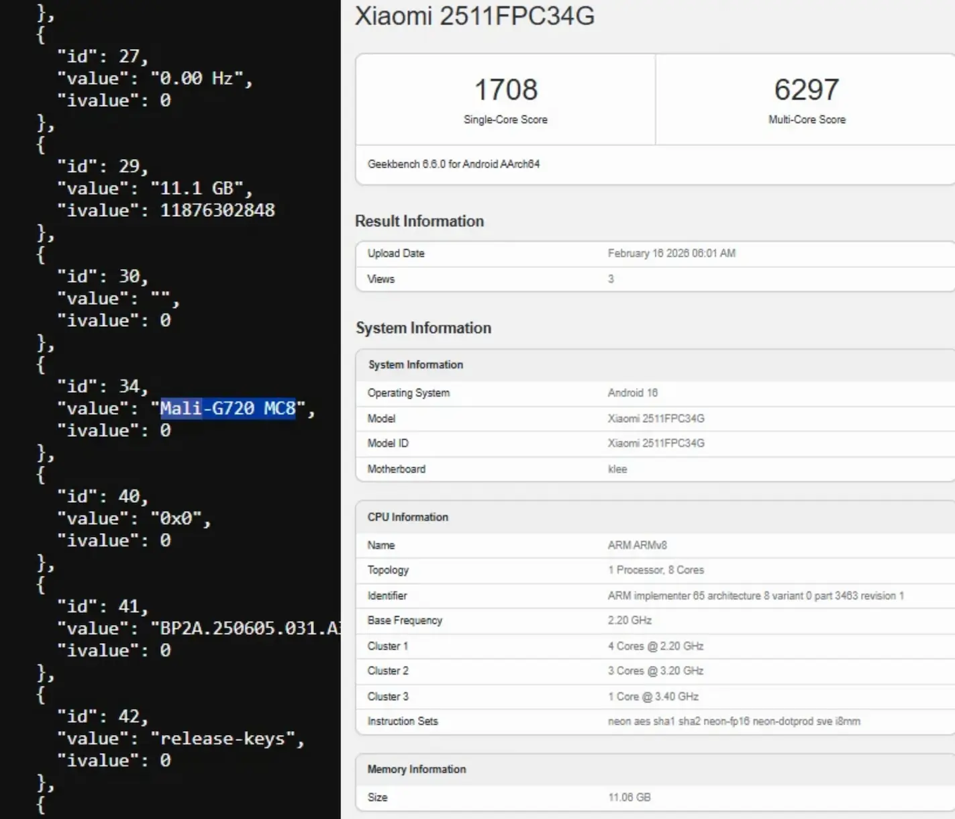
Task: Select the Instruction Sets value text
Action: [734, 721]
